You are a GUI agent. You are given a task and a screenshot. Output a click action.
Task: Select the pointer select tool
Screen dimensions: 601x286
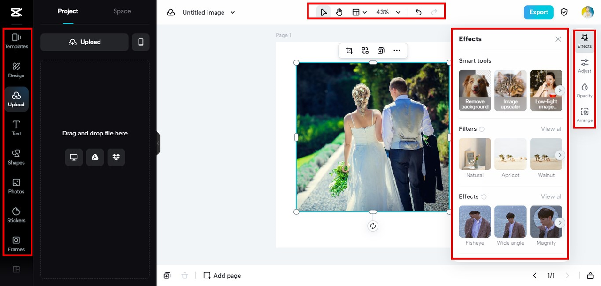click(x=324, y=12)
